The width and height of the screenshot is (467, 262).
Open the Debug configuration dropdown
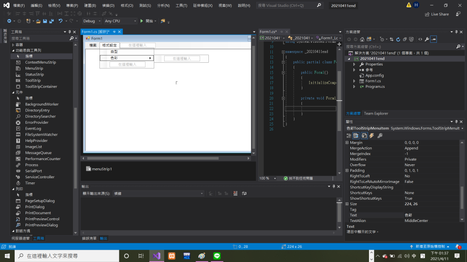(92, 21)
